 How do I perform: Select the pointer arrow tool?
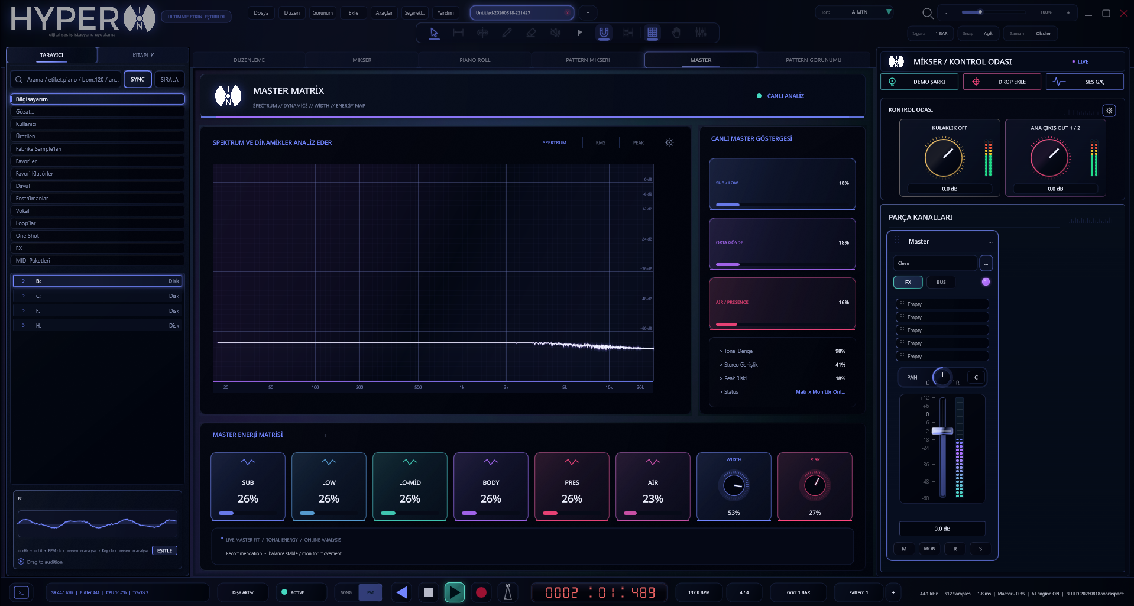click(x=434, y=33)
